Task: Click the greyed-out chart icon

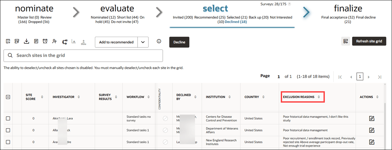Action: [x=74, y=42]
